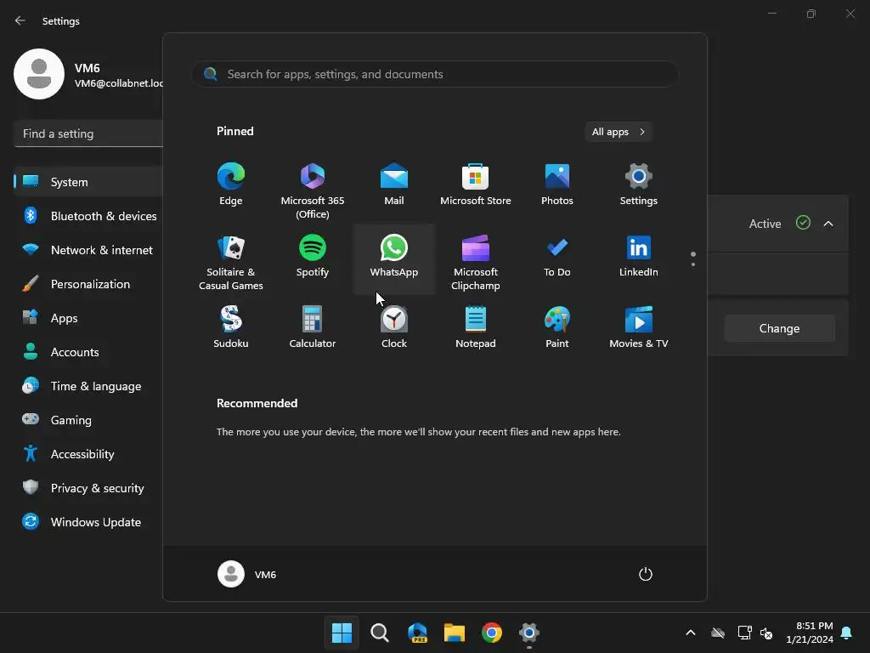Click the Windows Start button on taskbar
Image resolution: width=870 pixels, height=653 pixels.
342,633
